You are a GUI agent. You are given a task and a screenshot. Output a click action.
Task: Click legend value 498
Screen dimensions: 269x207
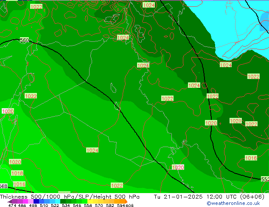click(33, 205)
